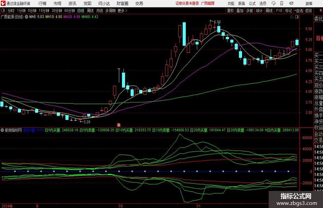The height and width of the screenshot is (208, 323).
Task: Click the 通达信 red logo icon
Action: (3, 3)
